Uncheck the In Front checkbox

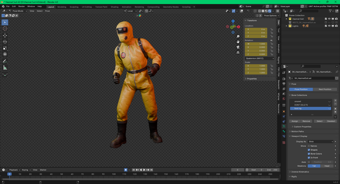pos(309,158)
